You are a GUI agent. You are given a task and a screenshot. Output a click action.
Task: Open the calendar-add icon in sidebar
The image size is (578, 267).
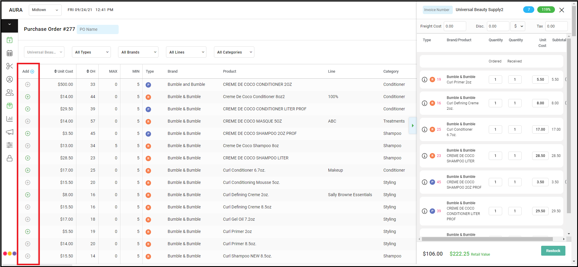pyautogui.click(x=10, y=40)
